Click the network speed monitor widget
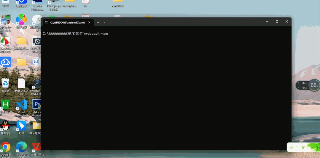Screen dimensions: 320x158 (x=303, y=85)
